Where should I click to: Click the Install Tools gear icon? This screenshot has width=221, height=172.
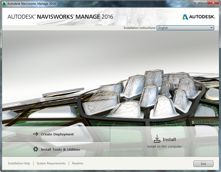(x=36, y=149)
